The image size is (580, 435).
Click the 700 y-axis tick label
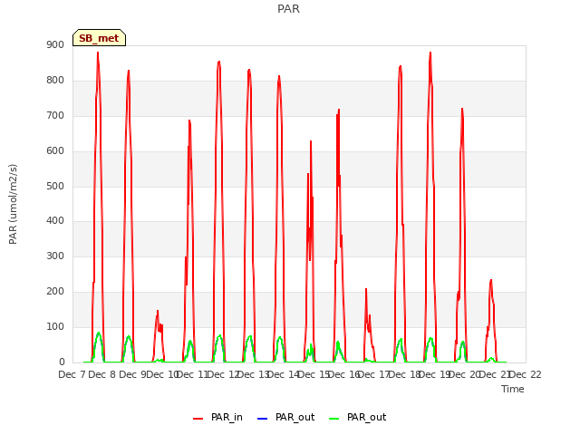pyautogui.click(x=55, y=116)
